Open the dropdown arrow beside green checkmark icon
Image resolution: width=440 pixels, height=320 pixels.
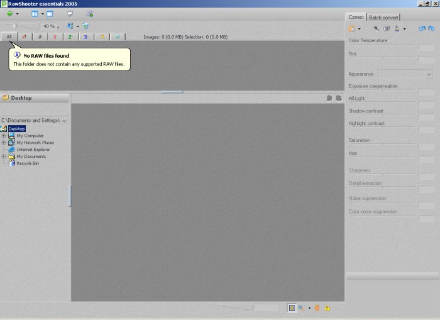point(17,14)
